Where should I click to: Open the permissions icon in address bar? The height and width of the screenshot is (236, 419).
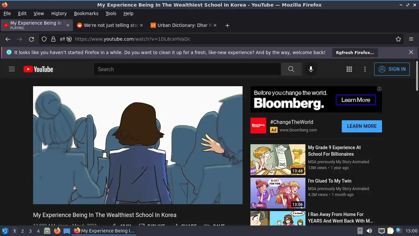click(x=62, y=39)
